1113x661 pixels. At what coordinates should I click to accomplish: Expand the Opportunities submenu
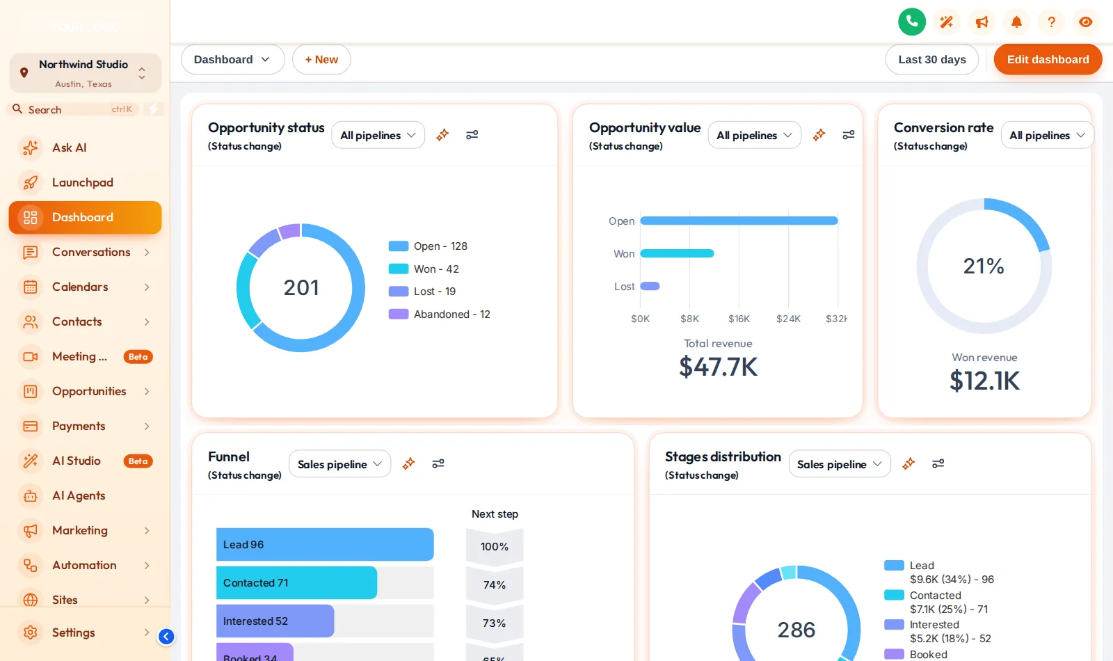point(147,391)
